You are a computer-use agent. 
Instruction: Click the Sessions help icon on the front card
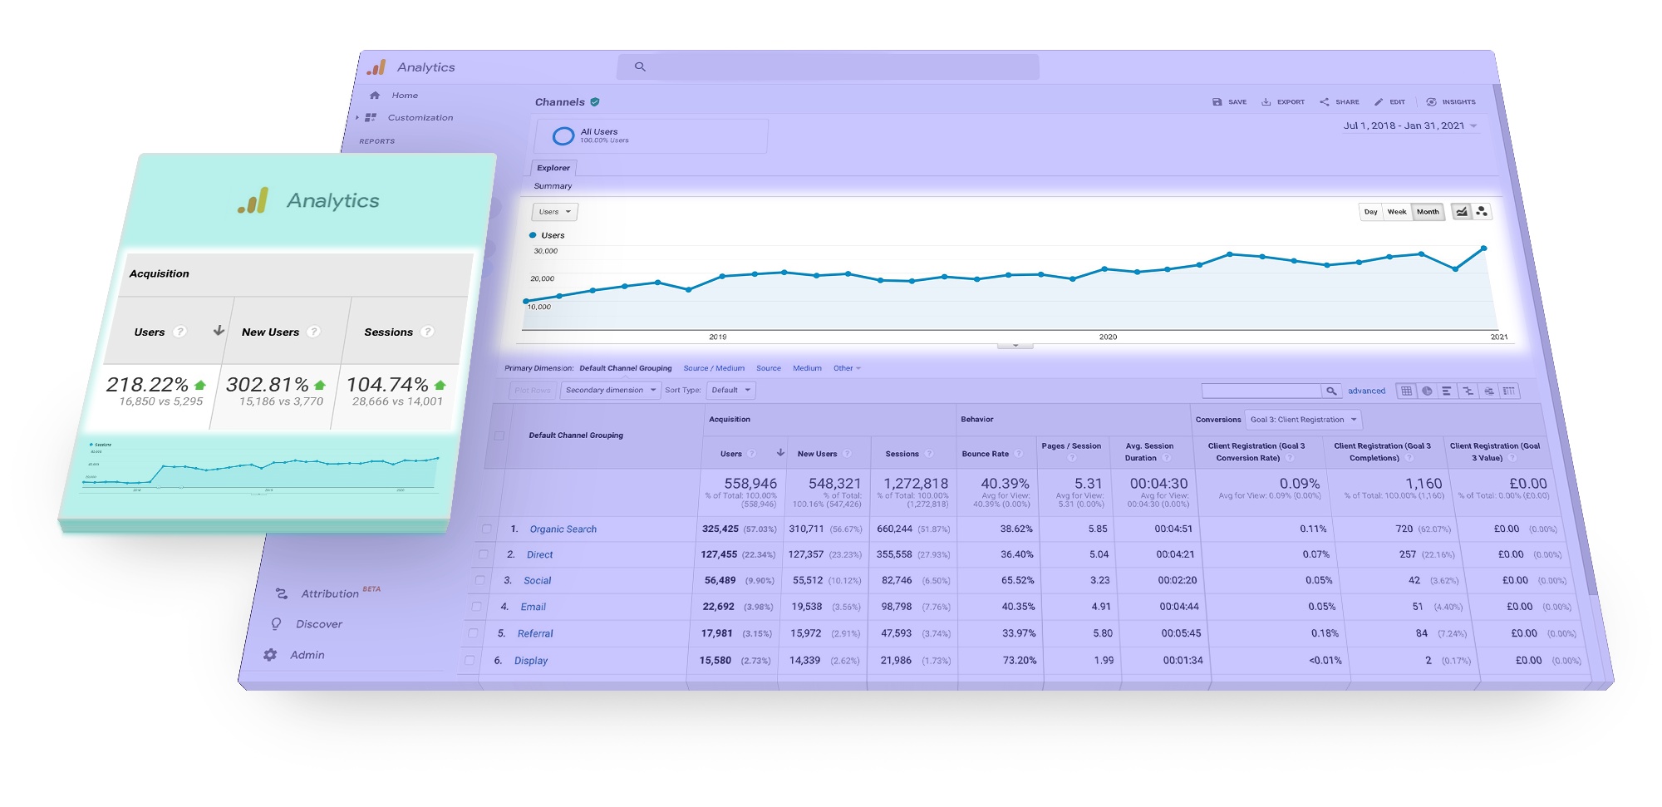(x=427, y=332)
